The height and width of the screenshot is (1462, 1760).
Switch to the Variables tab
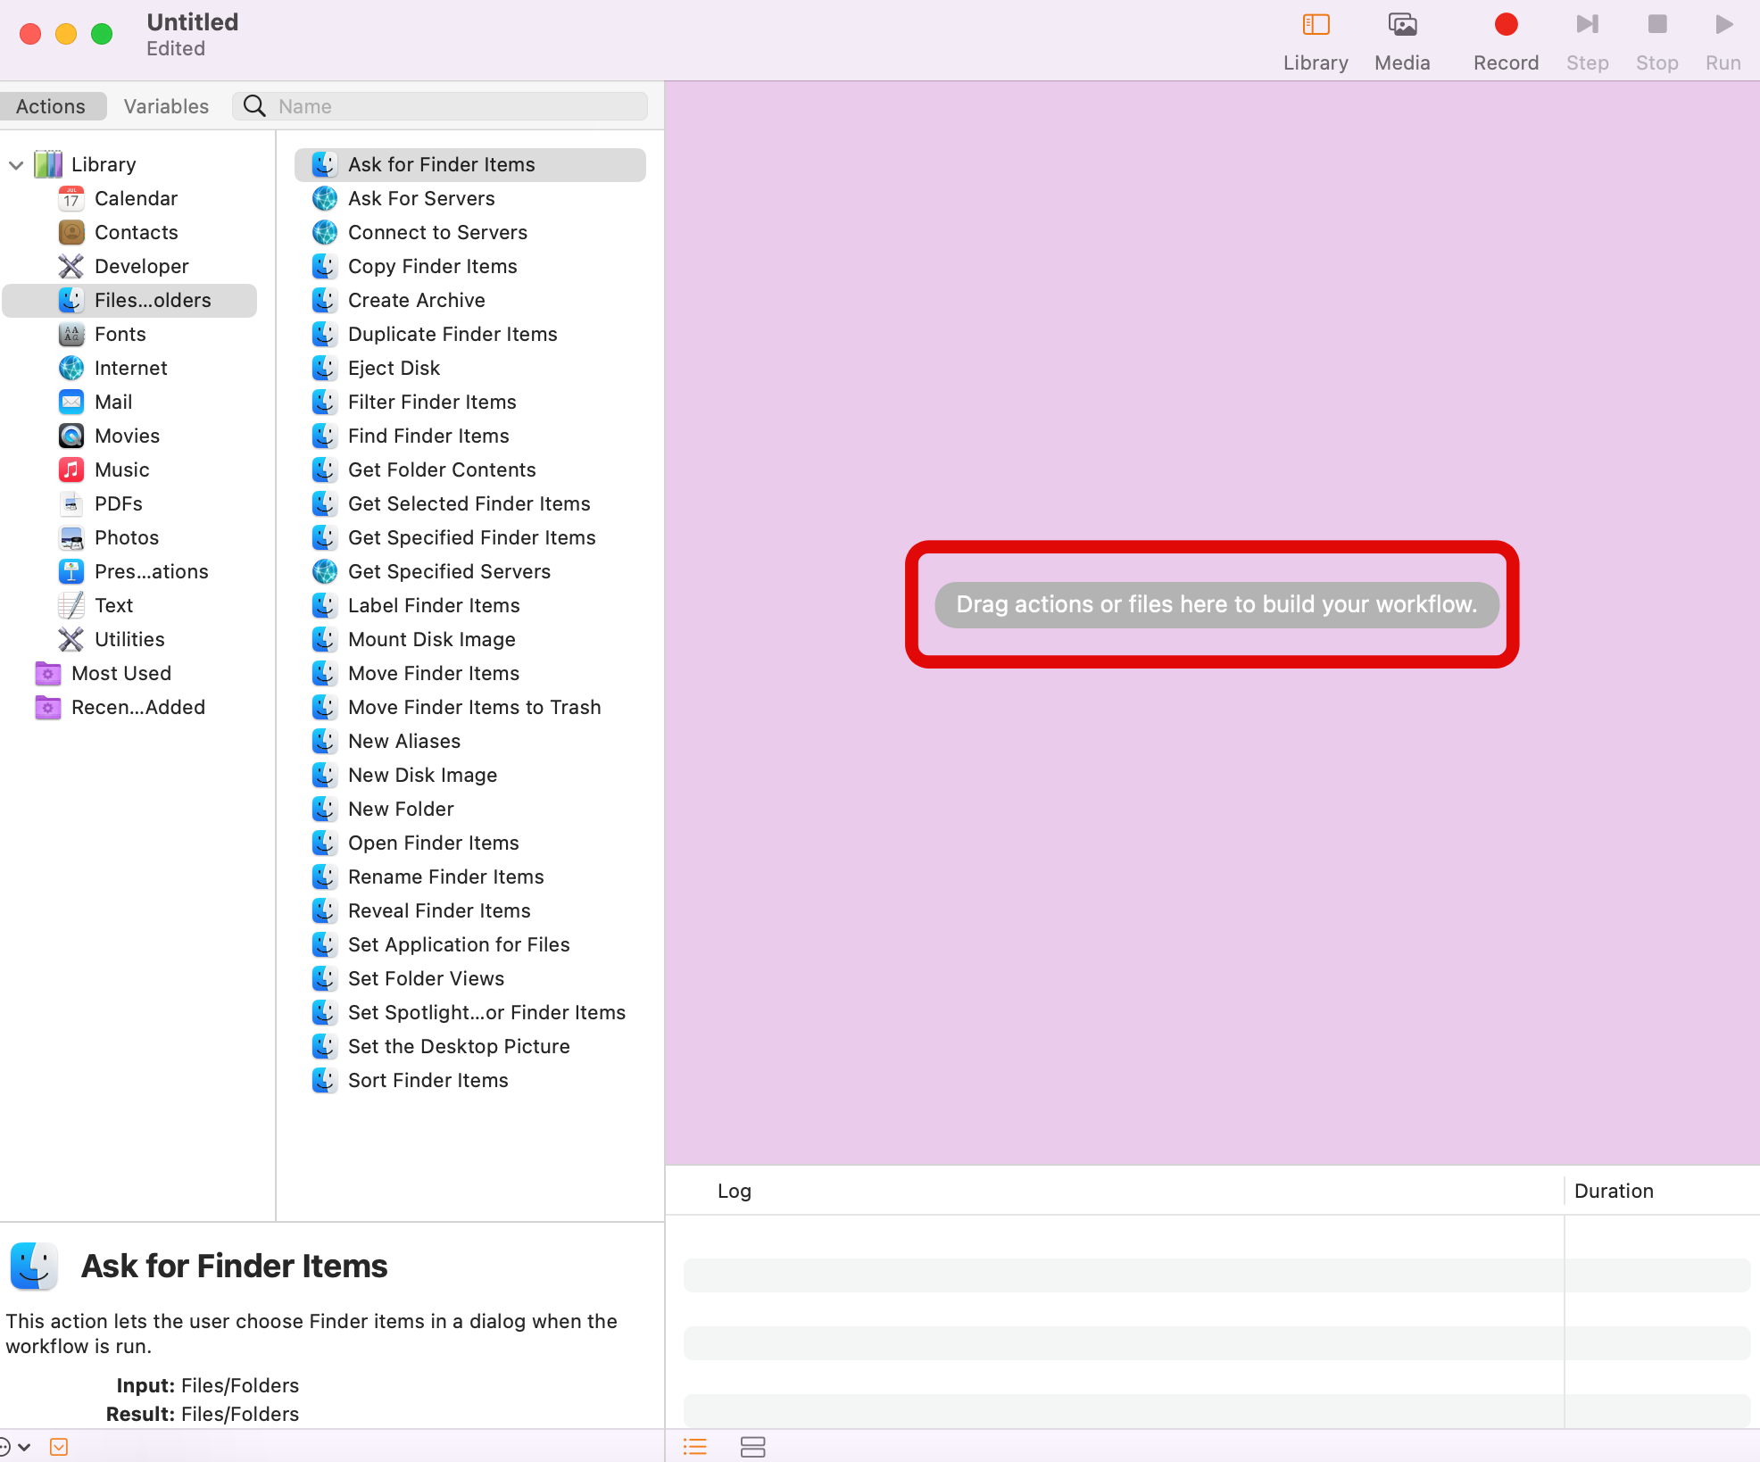pyautogui.click(x=166, y=106)
